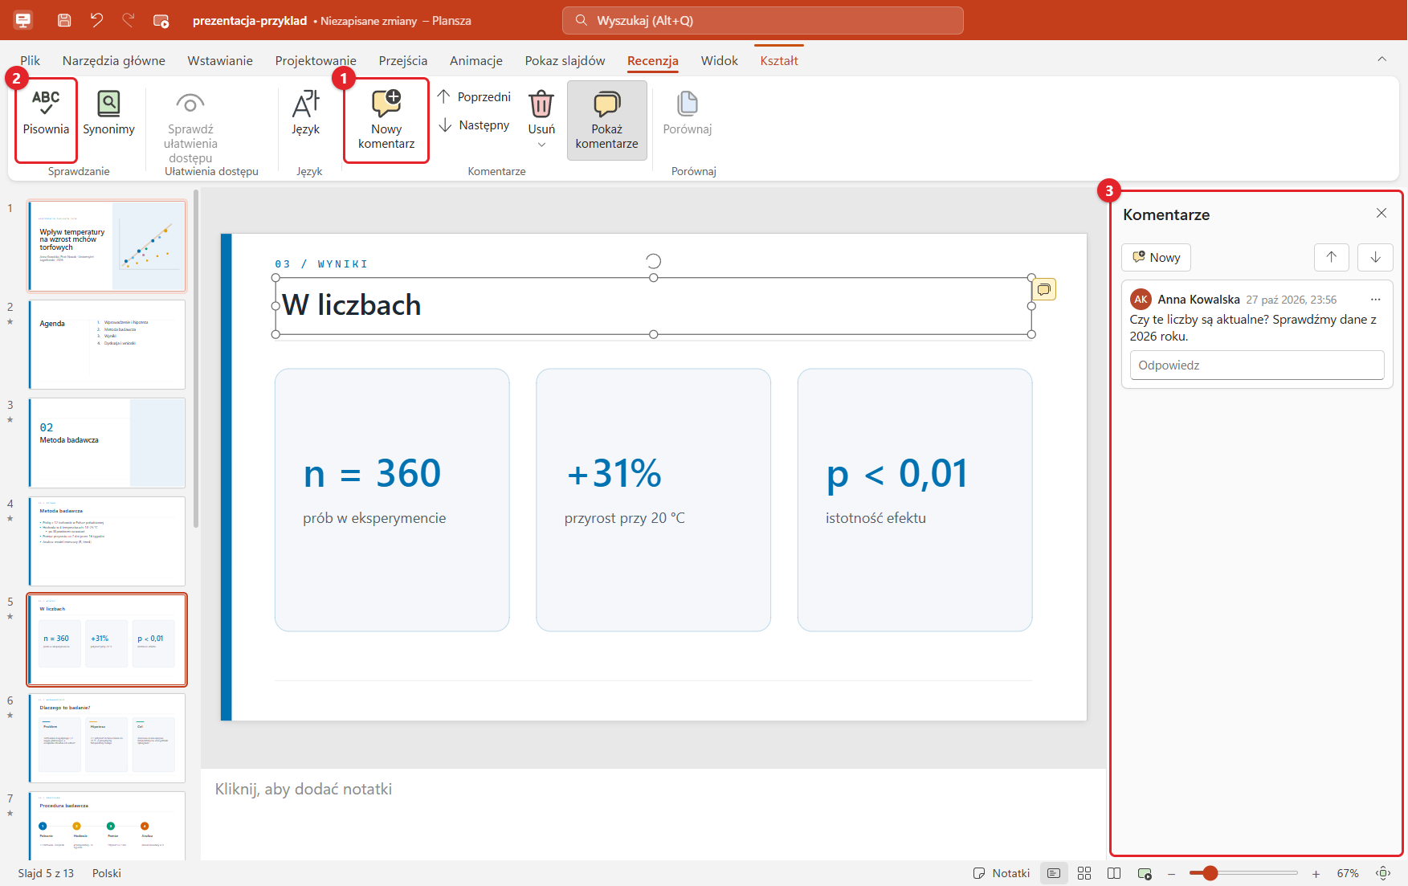Go to Poprzedni comment
This screenshot has width=1408, height=886.
tap(475, 96)
